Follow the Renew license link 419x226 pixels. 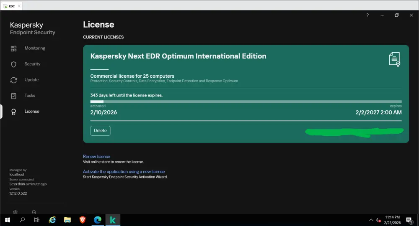[x=96, y=156]
